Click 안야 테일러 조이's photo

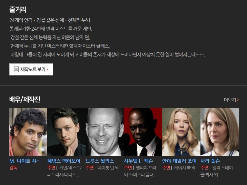[x=181, y=132]
